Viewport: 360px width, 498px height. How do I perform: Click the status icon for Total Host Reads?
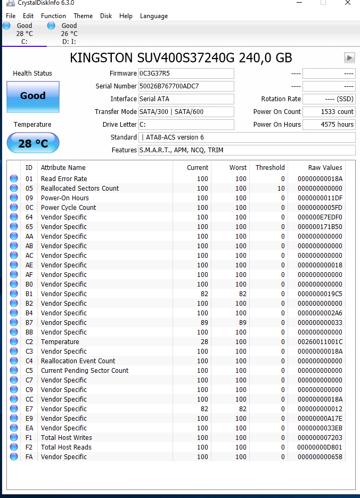(x=14, y=447)
